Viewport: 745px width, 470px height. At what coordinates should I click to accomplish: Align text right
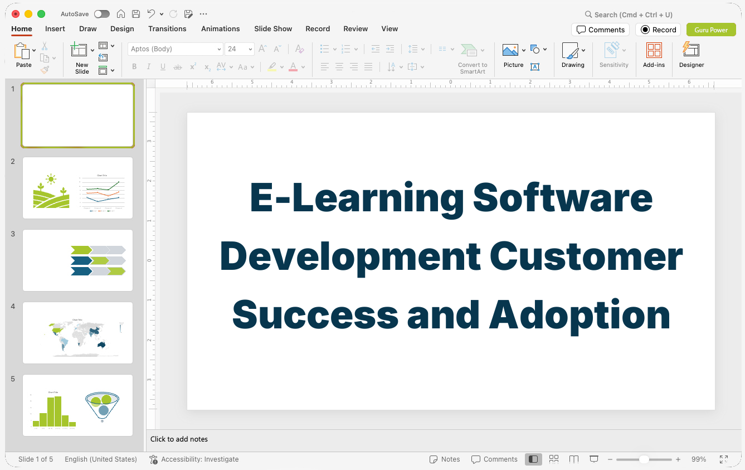[x=354, y=67]
